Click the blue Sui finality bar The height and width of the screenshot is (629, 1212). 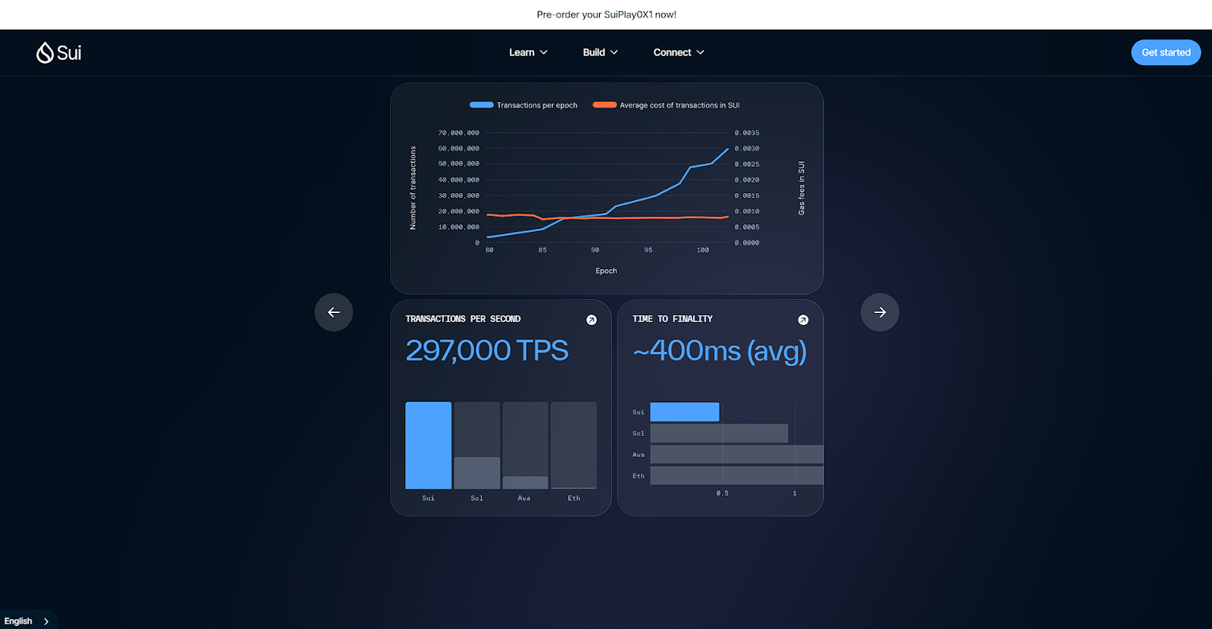[685, 412]
